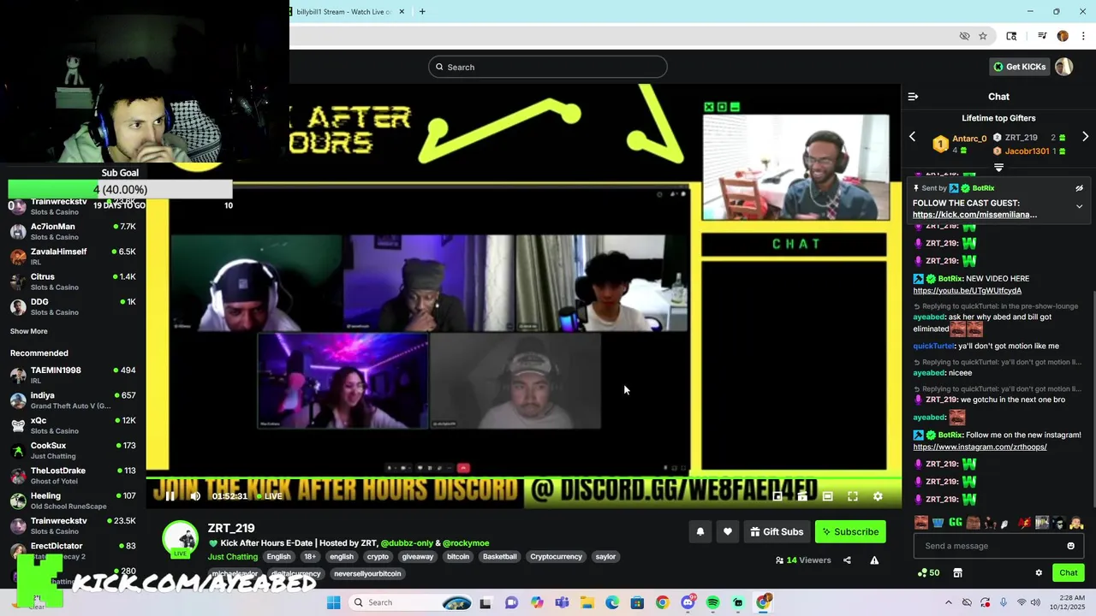Click the @dubbz-only mention link
Image resolution: width=1096 pixels, height=616 pixels.
[x=406, y=543]
